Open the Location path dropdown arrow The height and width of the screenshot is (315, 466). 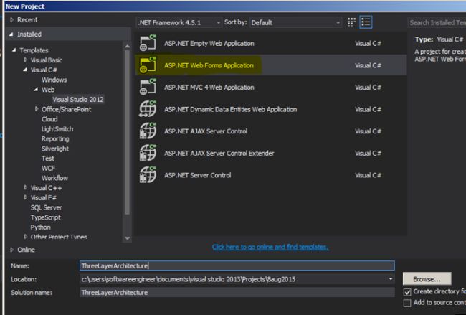(x=391, y=279)
